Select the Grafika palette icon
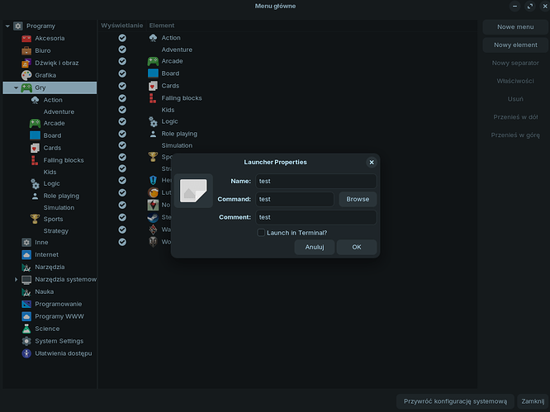The height and width of the screenshot is (412, 550). (x=26, y=75)
